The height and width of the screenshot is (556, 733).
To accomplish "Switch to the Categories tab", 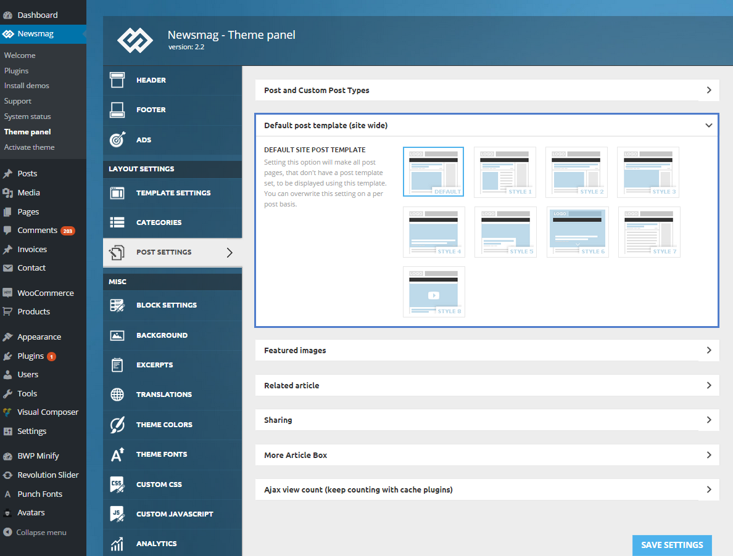I will (x=173, y=223).
